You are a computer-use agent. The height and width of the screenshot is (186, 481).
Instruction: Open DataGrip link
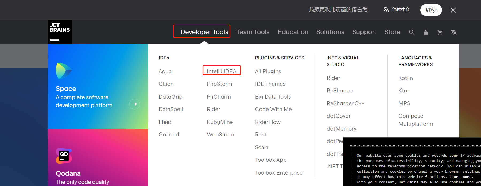[170, 97]
